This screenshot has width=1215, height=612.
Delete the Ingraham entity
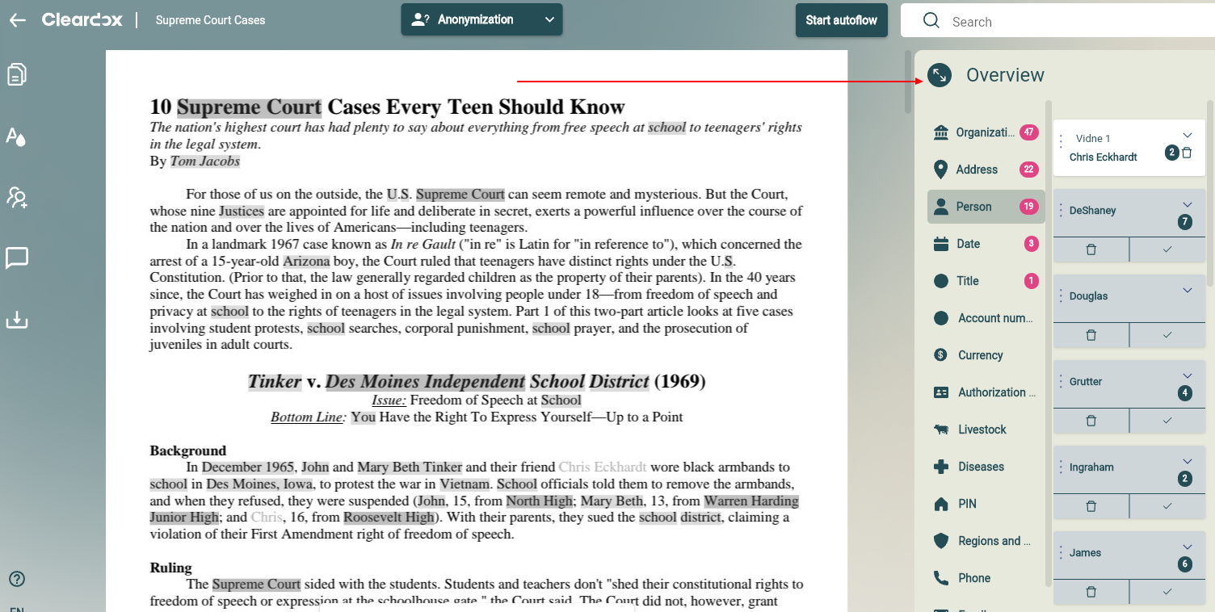1091,506
